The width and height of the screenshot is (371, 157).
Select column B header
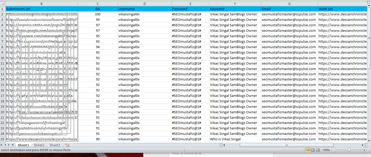point(42,3)
